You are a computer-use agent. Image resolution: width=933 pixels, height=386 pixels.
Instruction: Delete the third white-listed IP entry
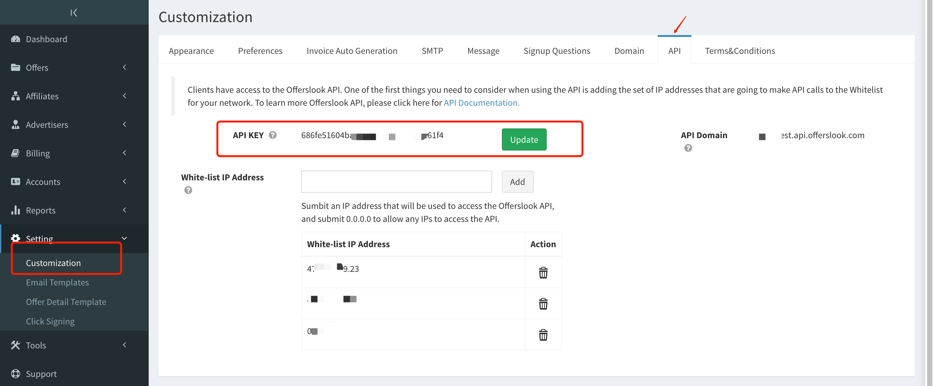pyautogui.click(x=543, y=335)
